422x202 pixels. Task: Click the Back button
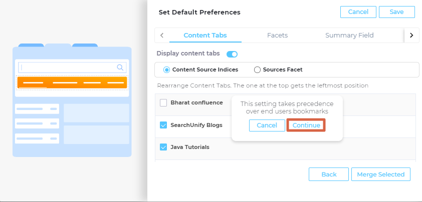click(x=329, y=174)
